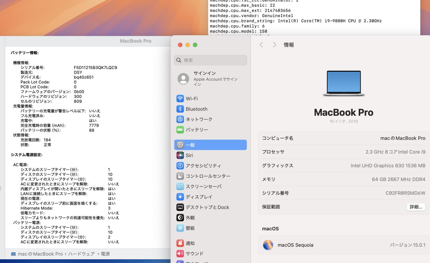Screen dimensions: 430x263
Task: Open コントロールセンター settings
Action: [x=210, y=176]
